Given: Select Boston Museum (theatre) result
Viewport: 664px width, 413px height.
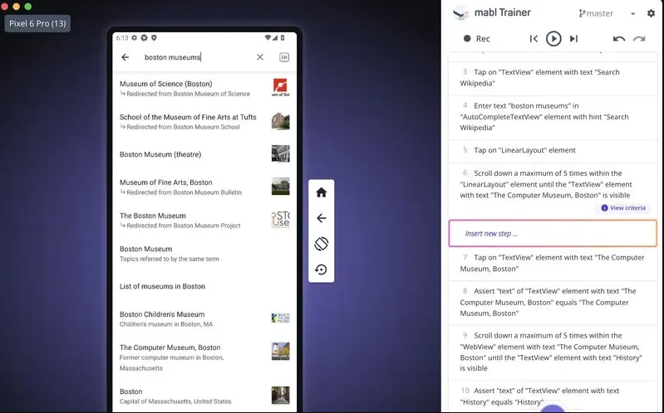Looking at the screenshot, I should (204, 154).
